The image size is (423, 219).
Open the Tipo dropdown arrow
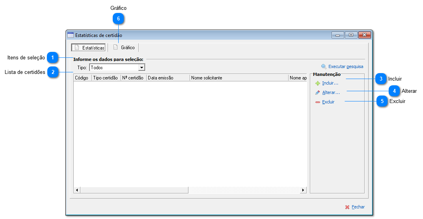(142, 68)
